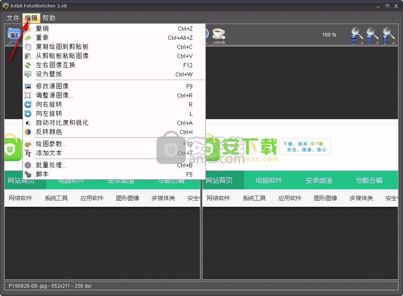Click 专题合辑 in the right image panel
The width and height of the screenshot is (403, 296).
(369, 180)
